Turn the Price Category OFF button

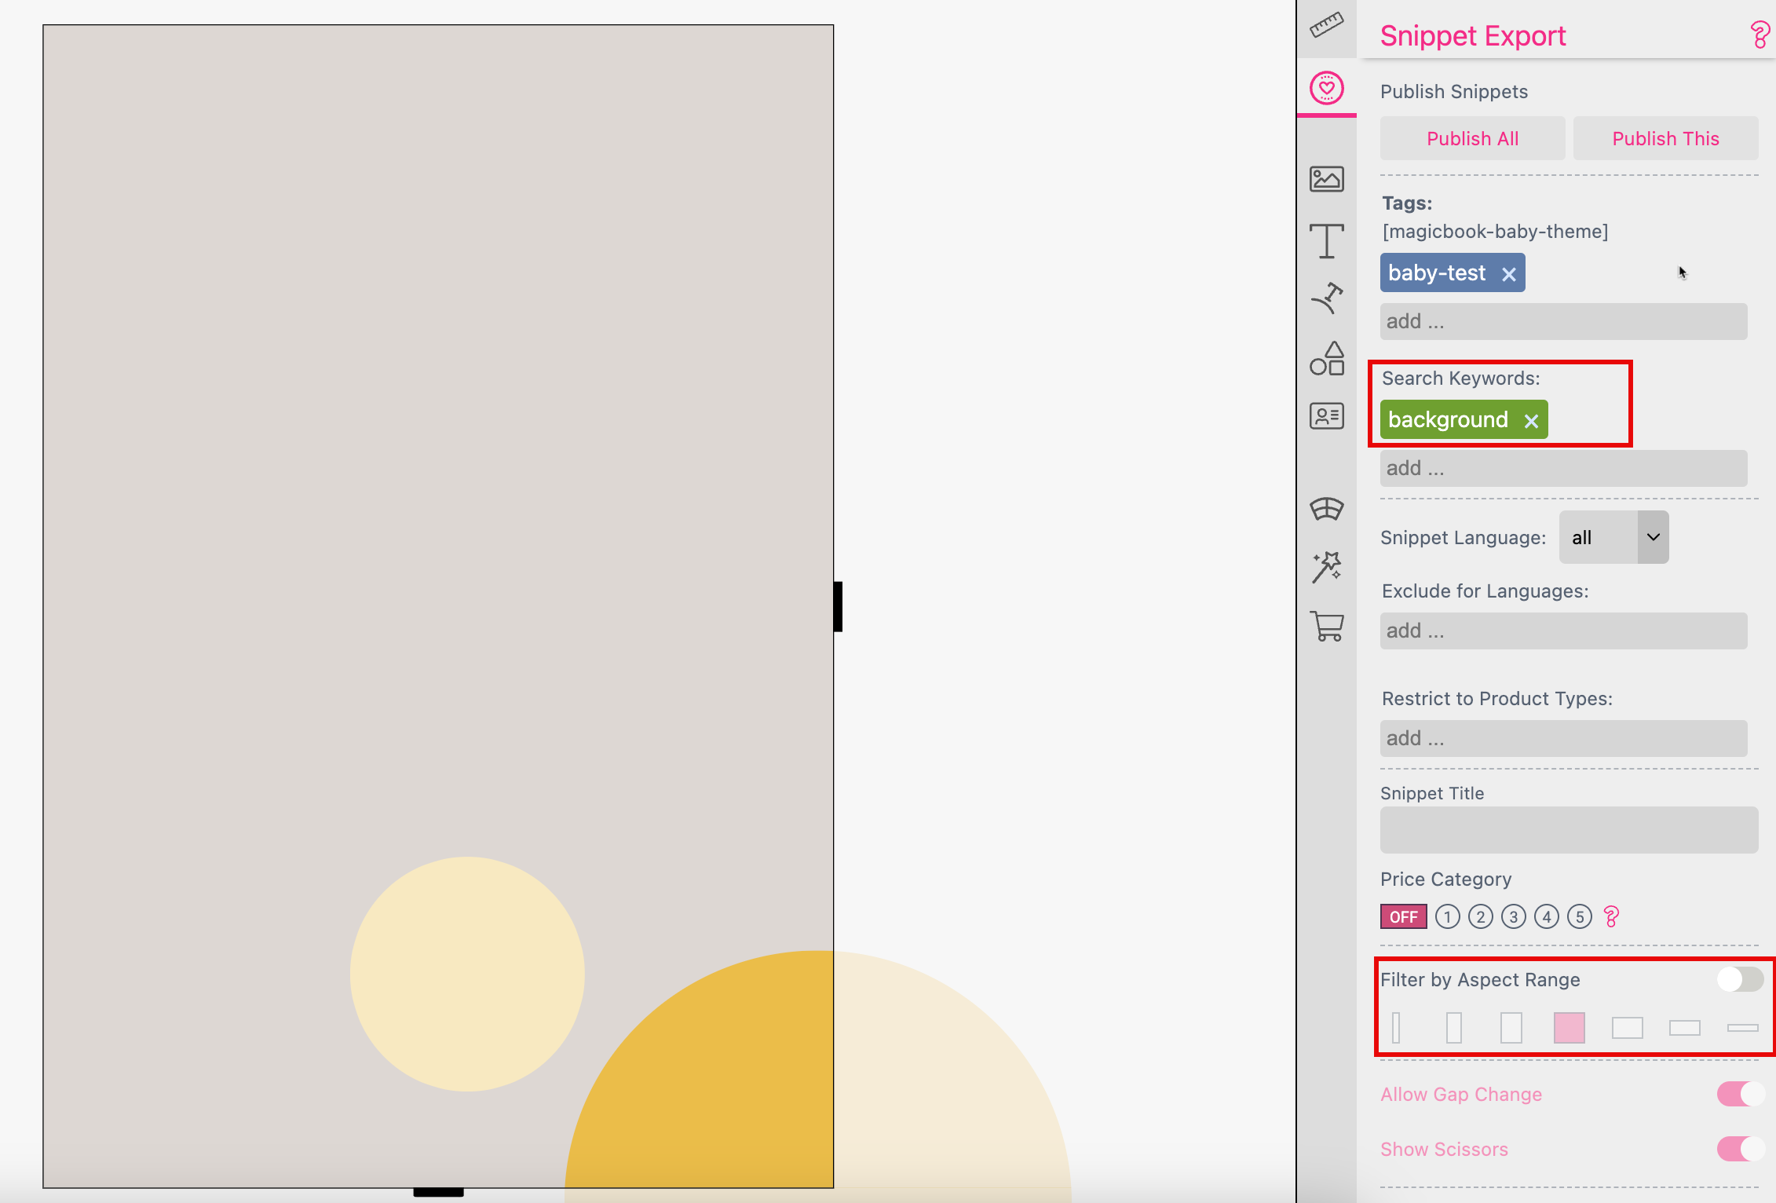(1403, 916)
